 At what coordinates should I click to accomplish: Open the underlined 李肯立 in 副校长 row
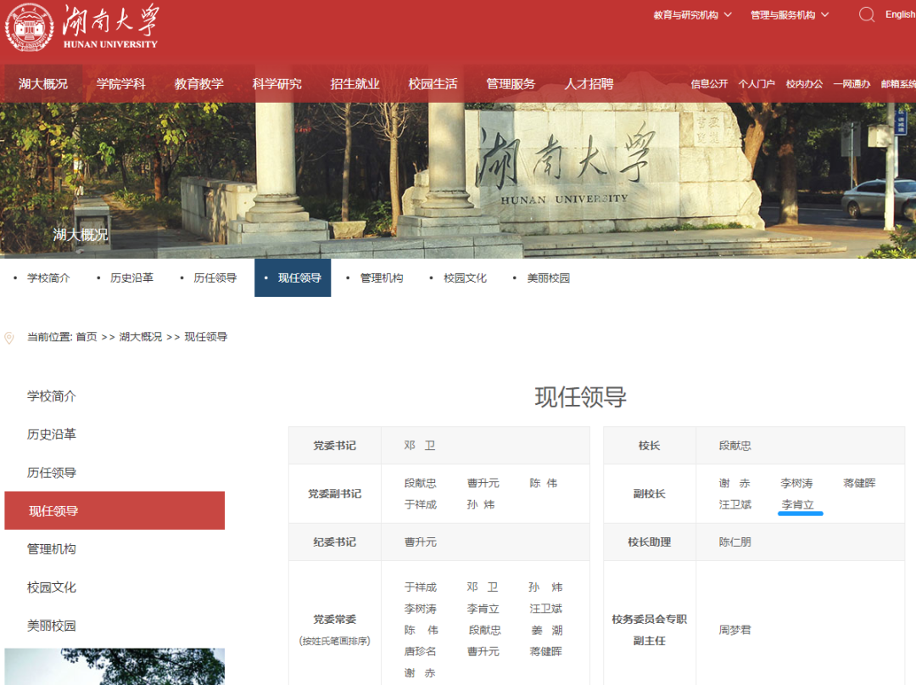797,505
